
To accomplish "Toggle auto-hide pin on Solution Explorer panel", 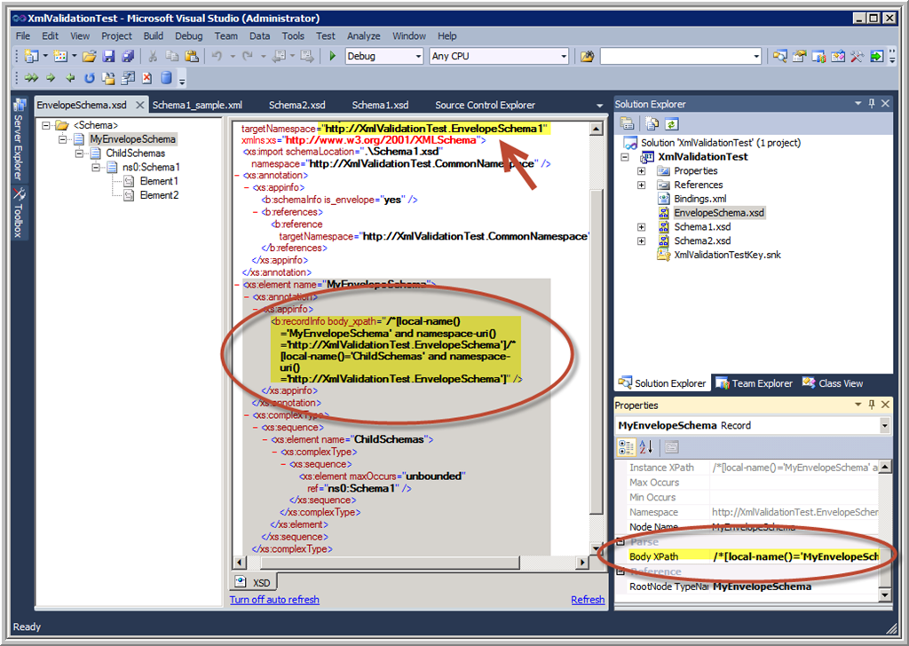I will [x=871, y=104].
